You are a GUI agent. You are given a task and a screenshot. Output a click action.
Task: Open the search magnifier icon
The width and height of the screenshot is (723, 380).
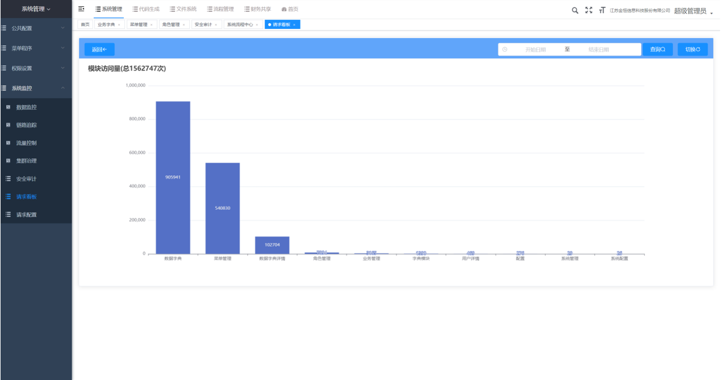(575, 10)
